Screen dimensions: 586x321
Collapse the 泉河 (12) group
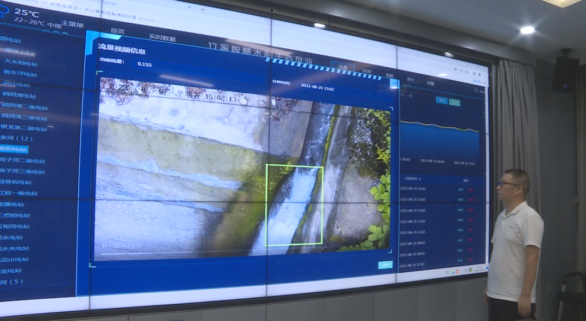pyautogui.click(x=16, y=138)
